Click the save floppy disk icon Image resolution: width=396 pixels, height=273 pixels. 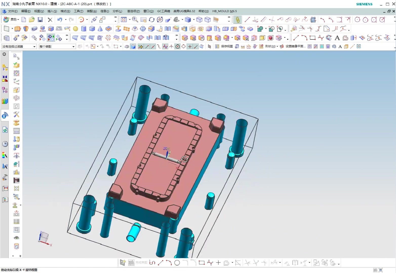tap(40, 19)
